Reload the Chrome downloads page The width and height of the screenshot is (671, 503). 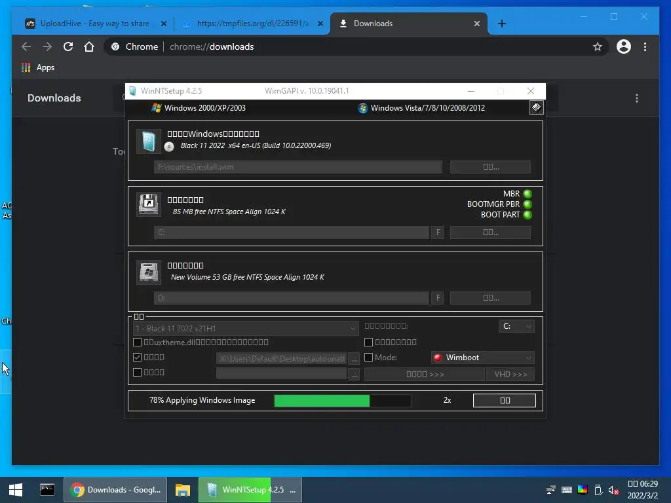[x=68, y=47]
